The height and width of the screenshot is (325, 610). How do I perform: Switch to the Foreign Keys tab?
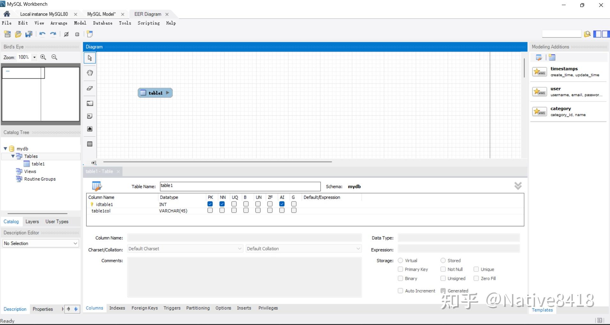(144, 308)
